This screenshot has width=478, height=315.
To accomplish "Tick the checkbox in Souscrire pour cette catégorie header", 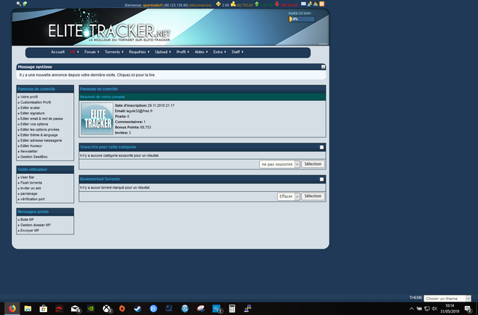I will tap(322, 147).
